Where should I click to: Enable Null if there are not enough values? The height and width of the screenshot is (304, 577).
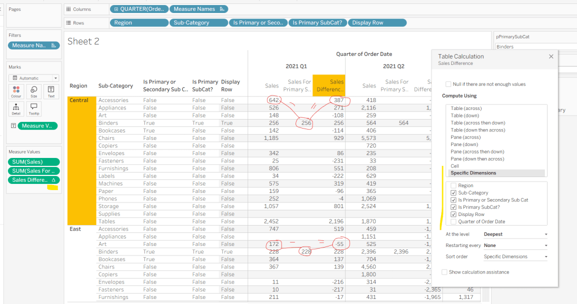coord(448,84)
